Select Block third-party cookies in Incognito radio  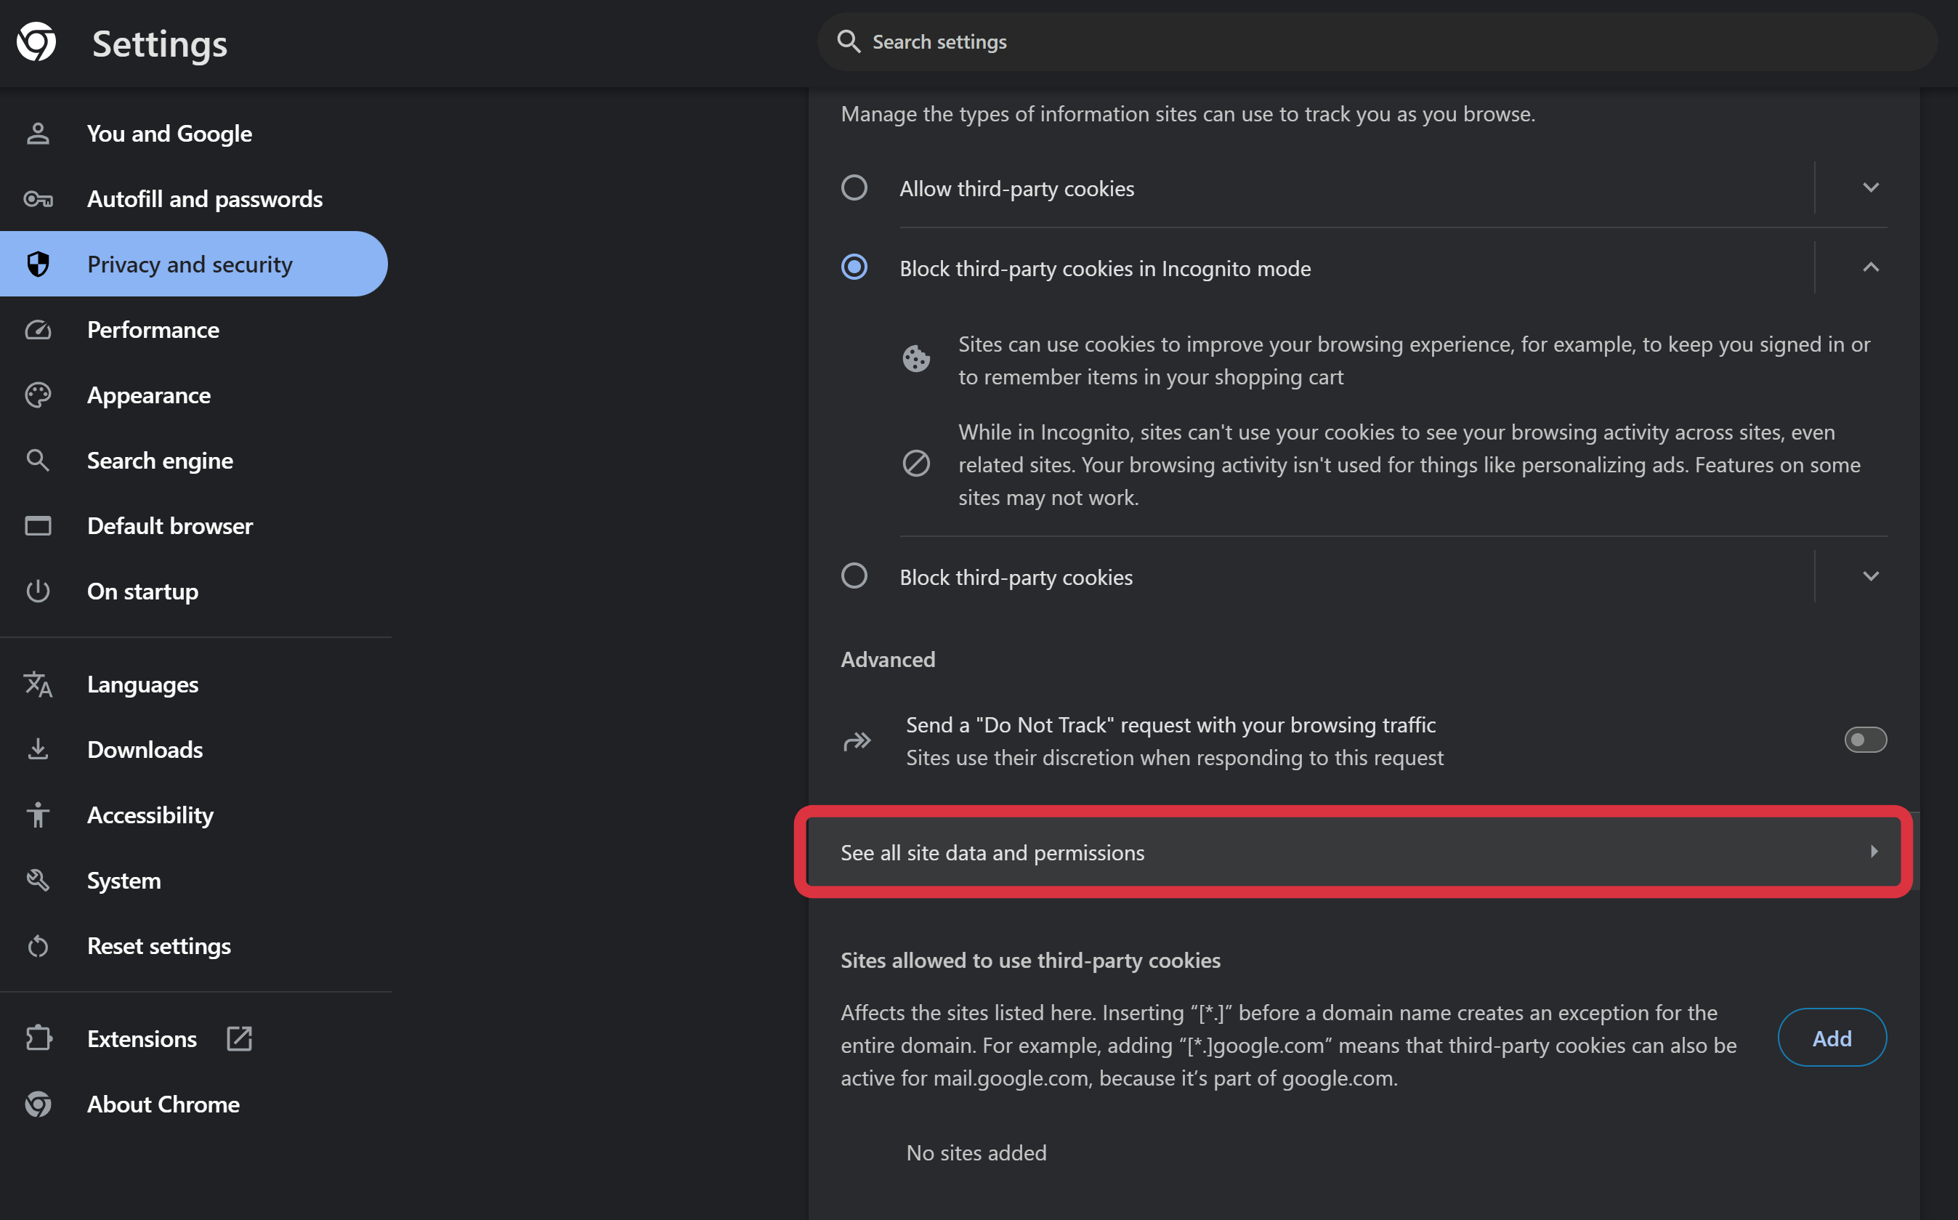pyautogui.click(x=854, y=267)
